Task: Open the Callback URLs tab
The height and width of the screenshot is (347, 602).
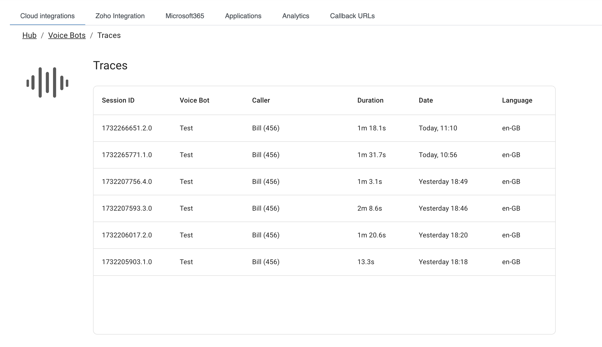Action: (x=352, y=16)
